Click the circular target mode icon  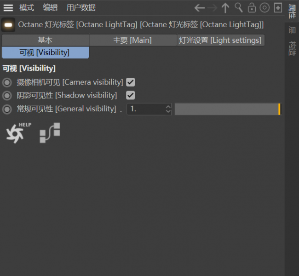[x=264, y=8]
